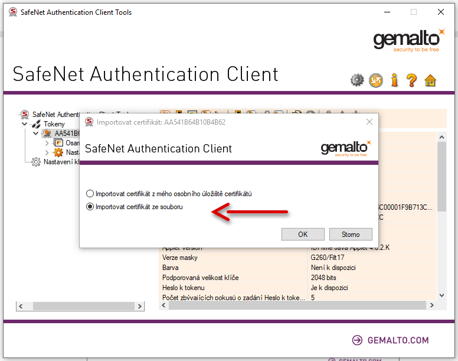
Task: Click details panel vertical scroll up arrow
Action: [x=441, y=137]
